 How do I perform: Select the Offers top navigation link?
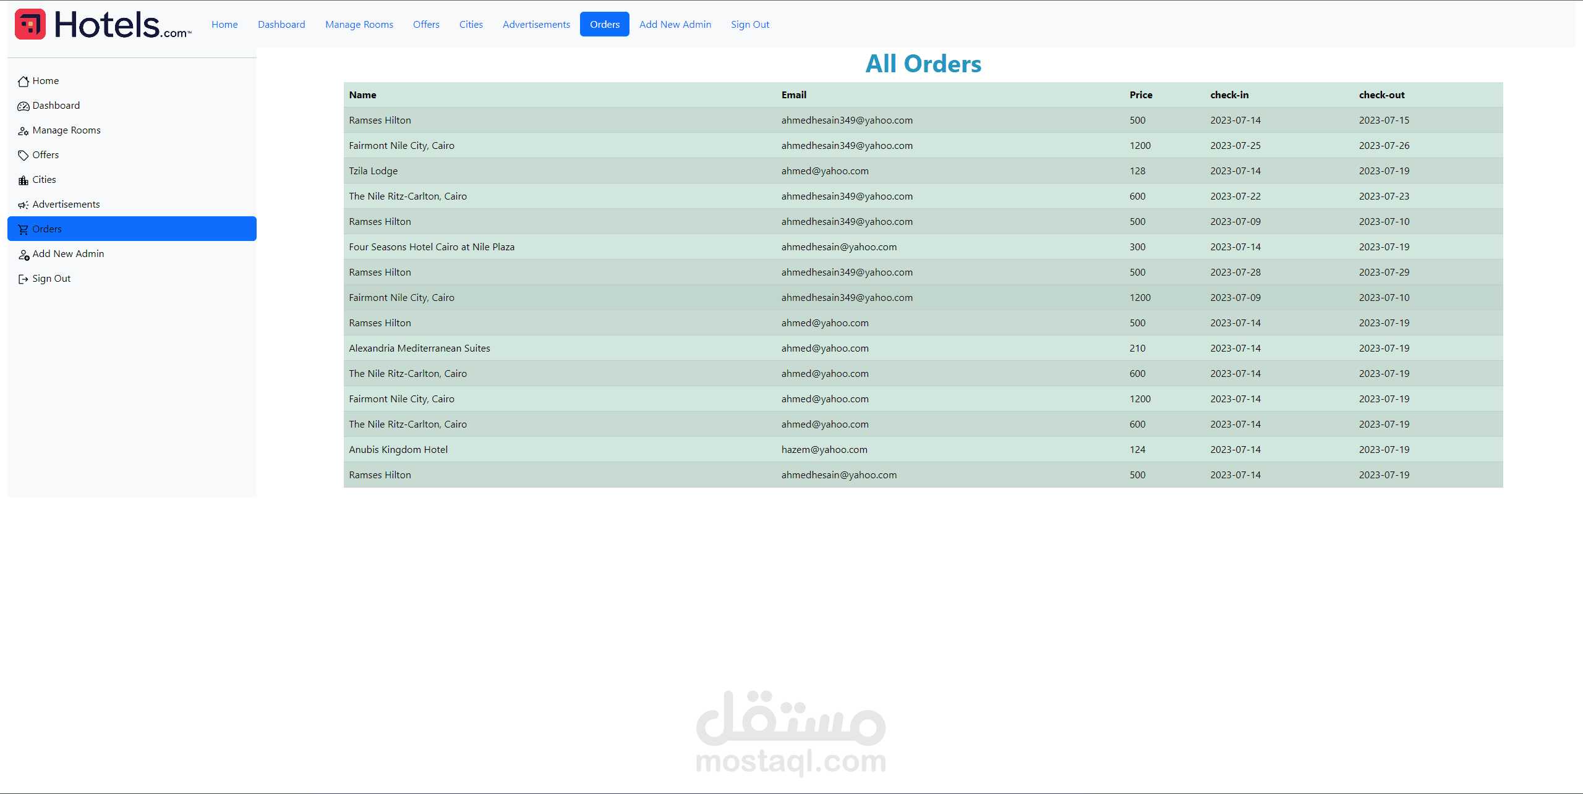coord(426,25)
